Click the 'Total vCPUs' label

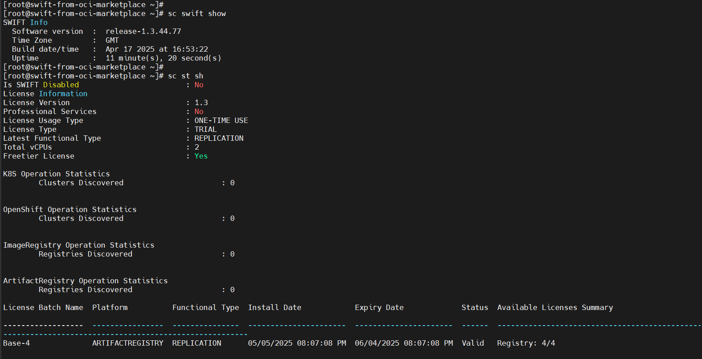[x=28, y=147]
